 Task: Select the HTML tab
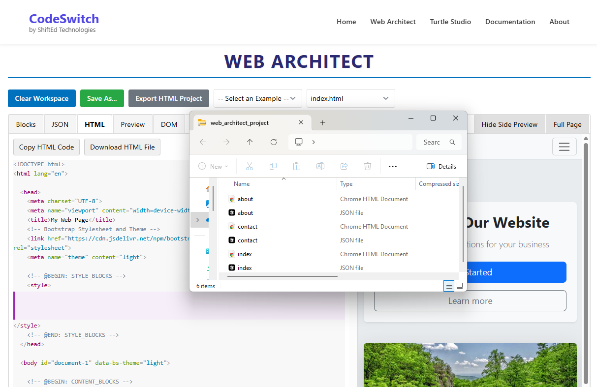click(94, 124)
